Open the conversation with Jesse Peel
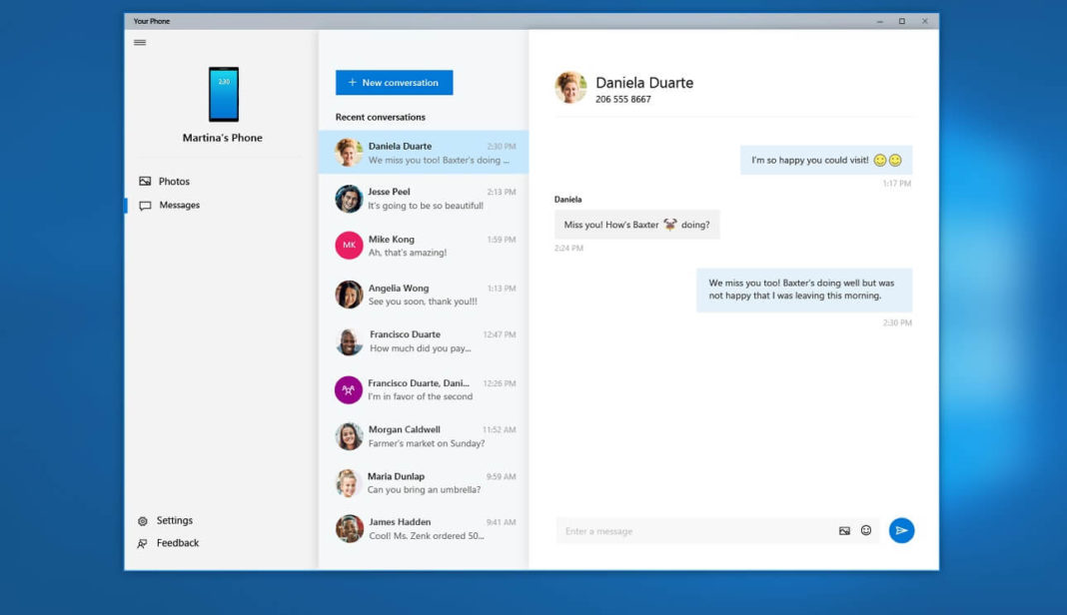 [424, 199]
